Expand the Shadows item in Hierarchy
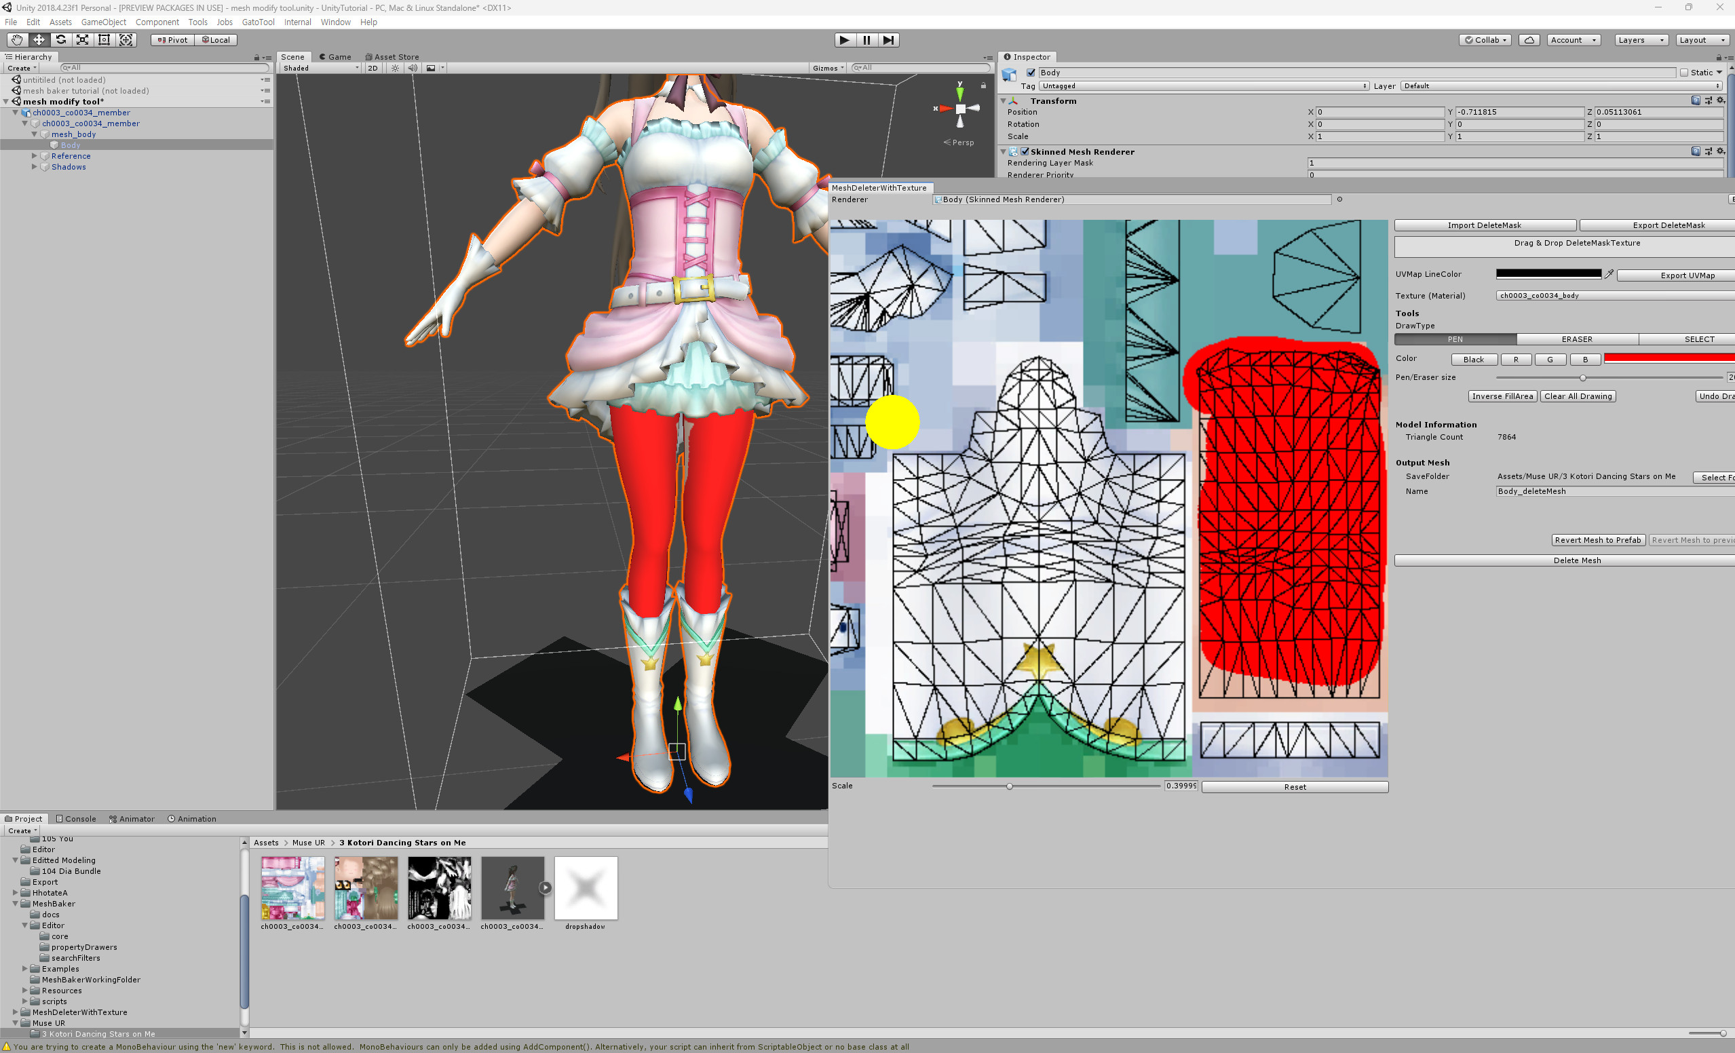Viewport: 1735px width, 1053px height. pos(34,167)
